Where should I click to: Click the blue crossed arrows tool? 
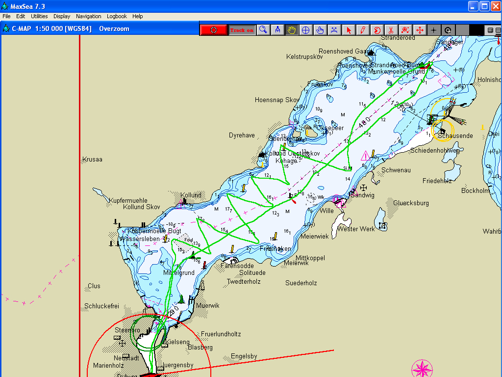[334, 30]
